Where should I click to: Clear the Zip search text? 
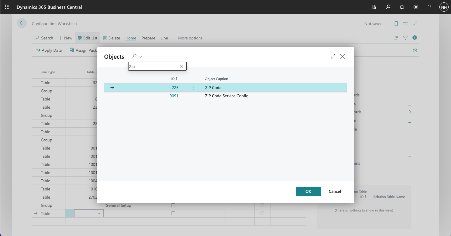181,67
